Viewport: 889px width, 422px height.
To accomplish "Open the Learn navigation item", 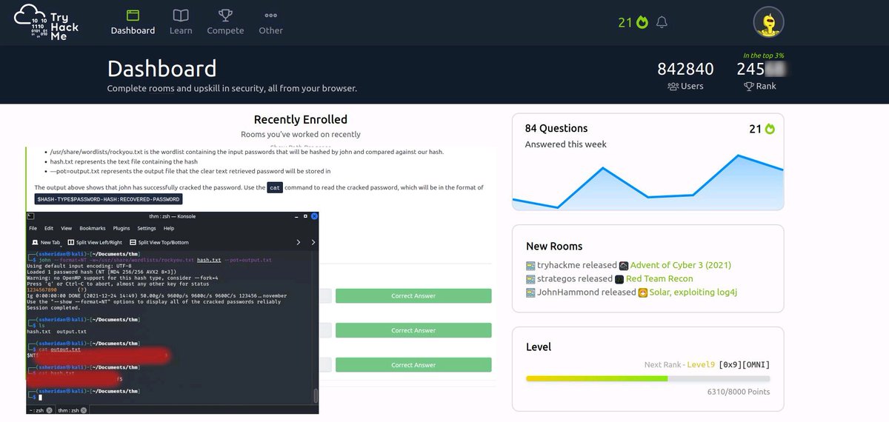I will (x=181, y=22).
